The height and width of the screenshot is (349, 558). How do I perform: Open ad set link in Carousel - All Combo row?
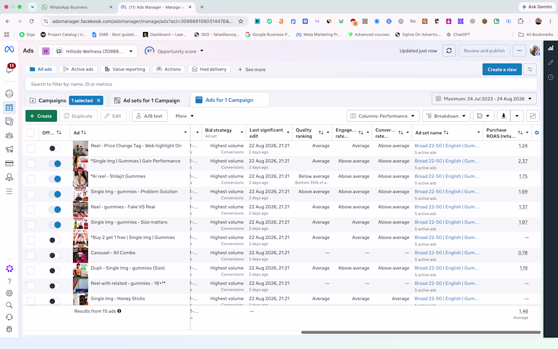click(x=446, y=253)
